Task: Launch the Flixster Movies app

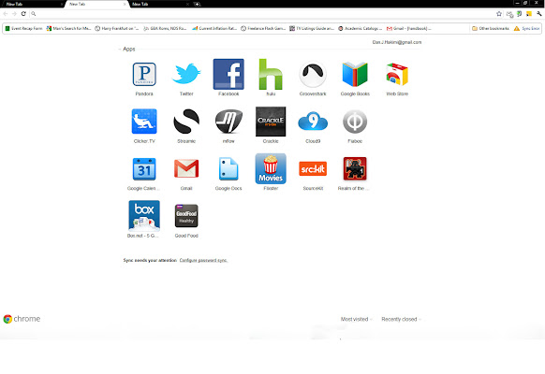Action: coord(271,169)
